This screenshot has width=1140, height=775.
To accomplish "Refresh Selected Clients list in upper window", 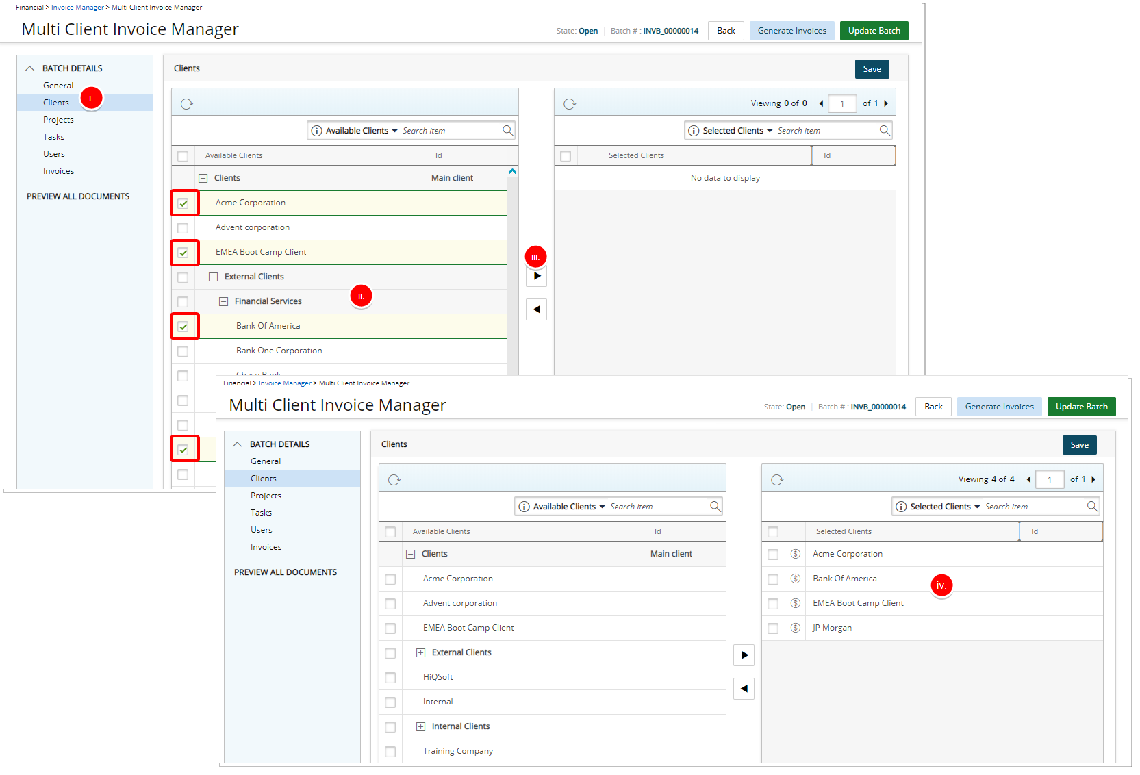I will click(x=569, y=104).
